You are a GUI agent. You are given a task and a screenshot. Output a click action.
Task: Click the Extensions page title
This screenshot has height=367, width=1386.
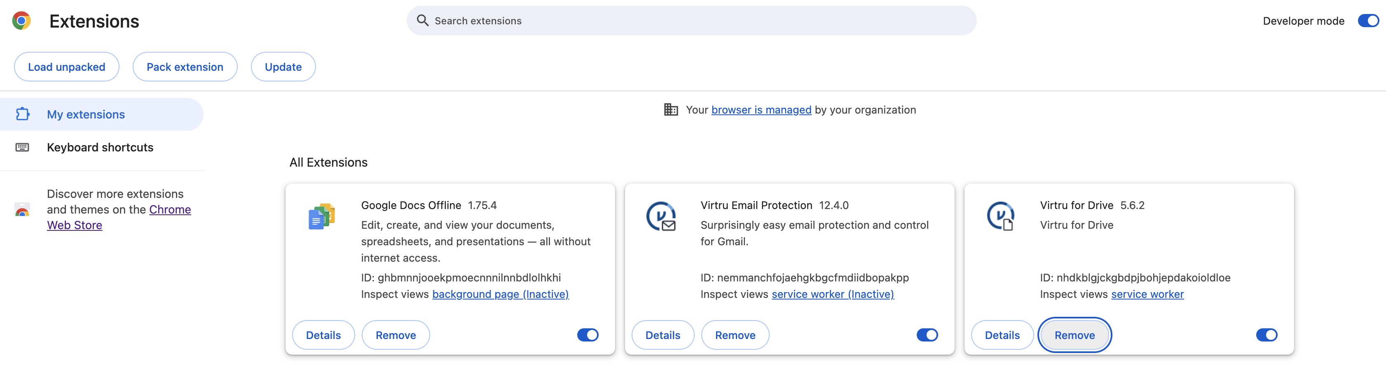pos(94,21)
